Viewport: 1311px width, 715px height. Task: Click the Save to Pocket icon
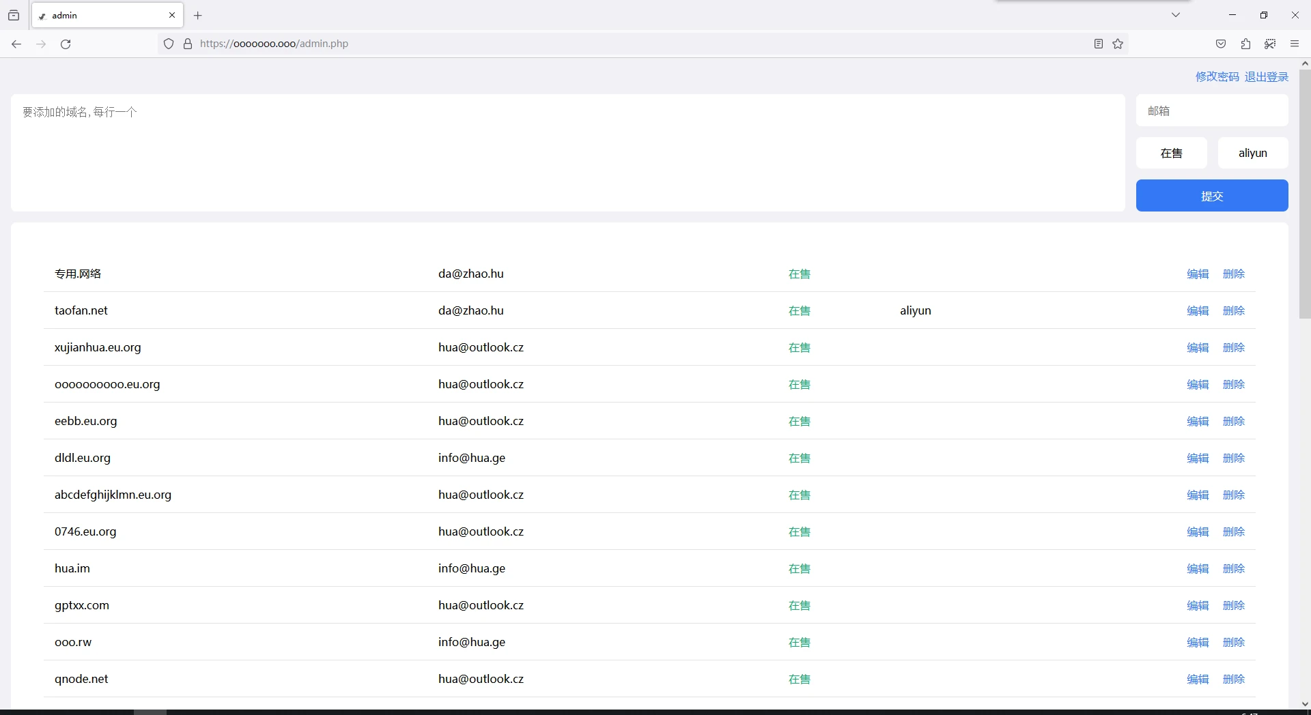[x=1221, y=44]
